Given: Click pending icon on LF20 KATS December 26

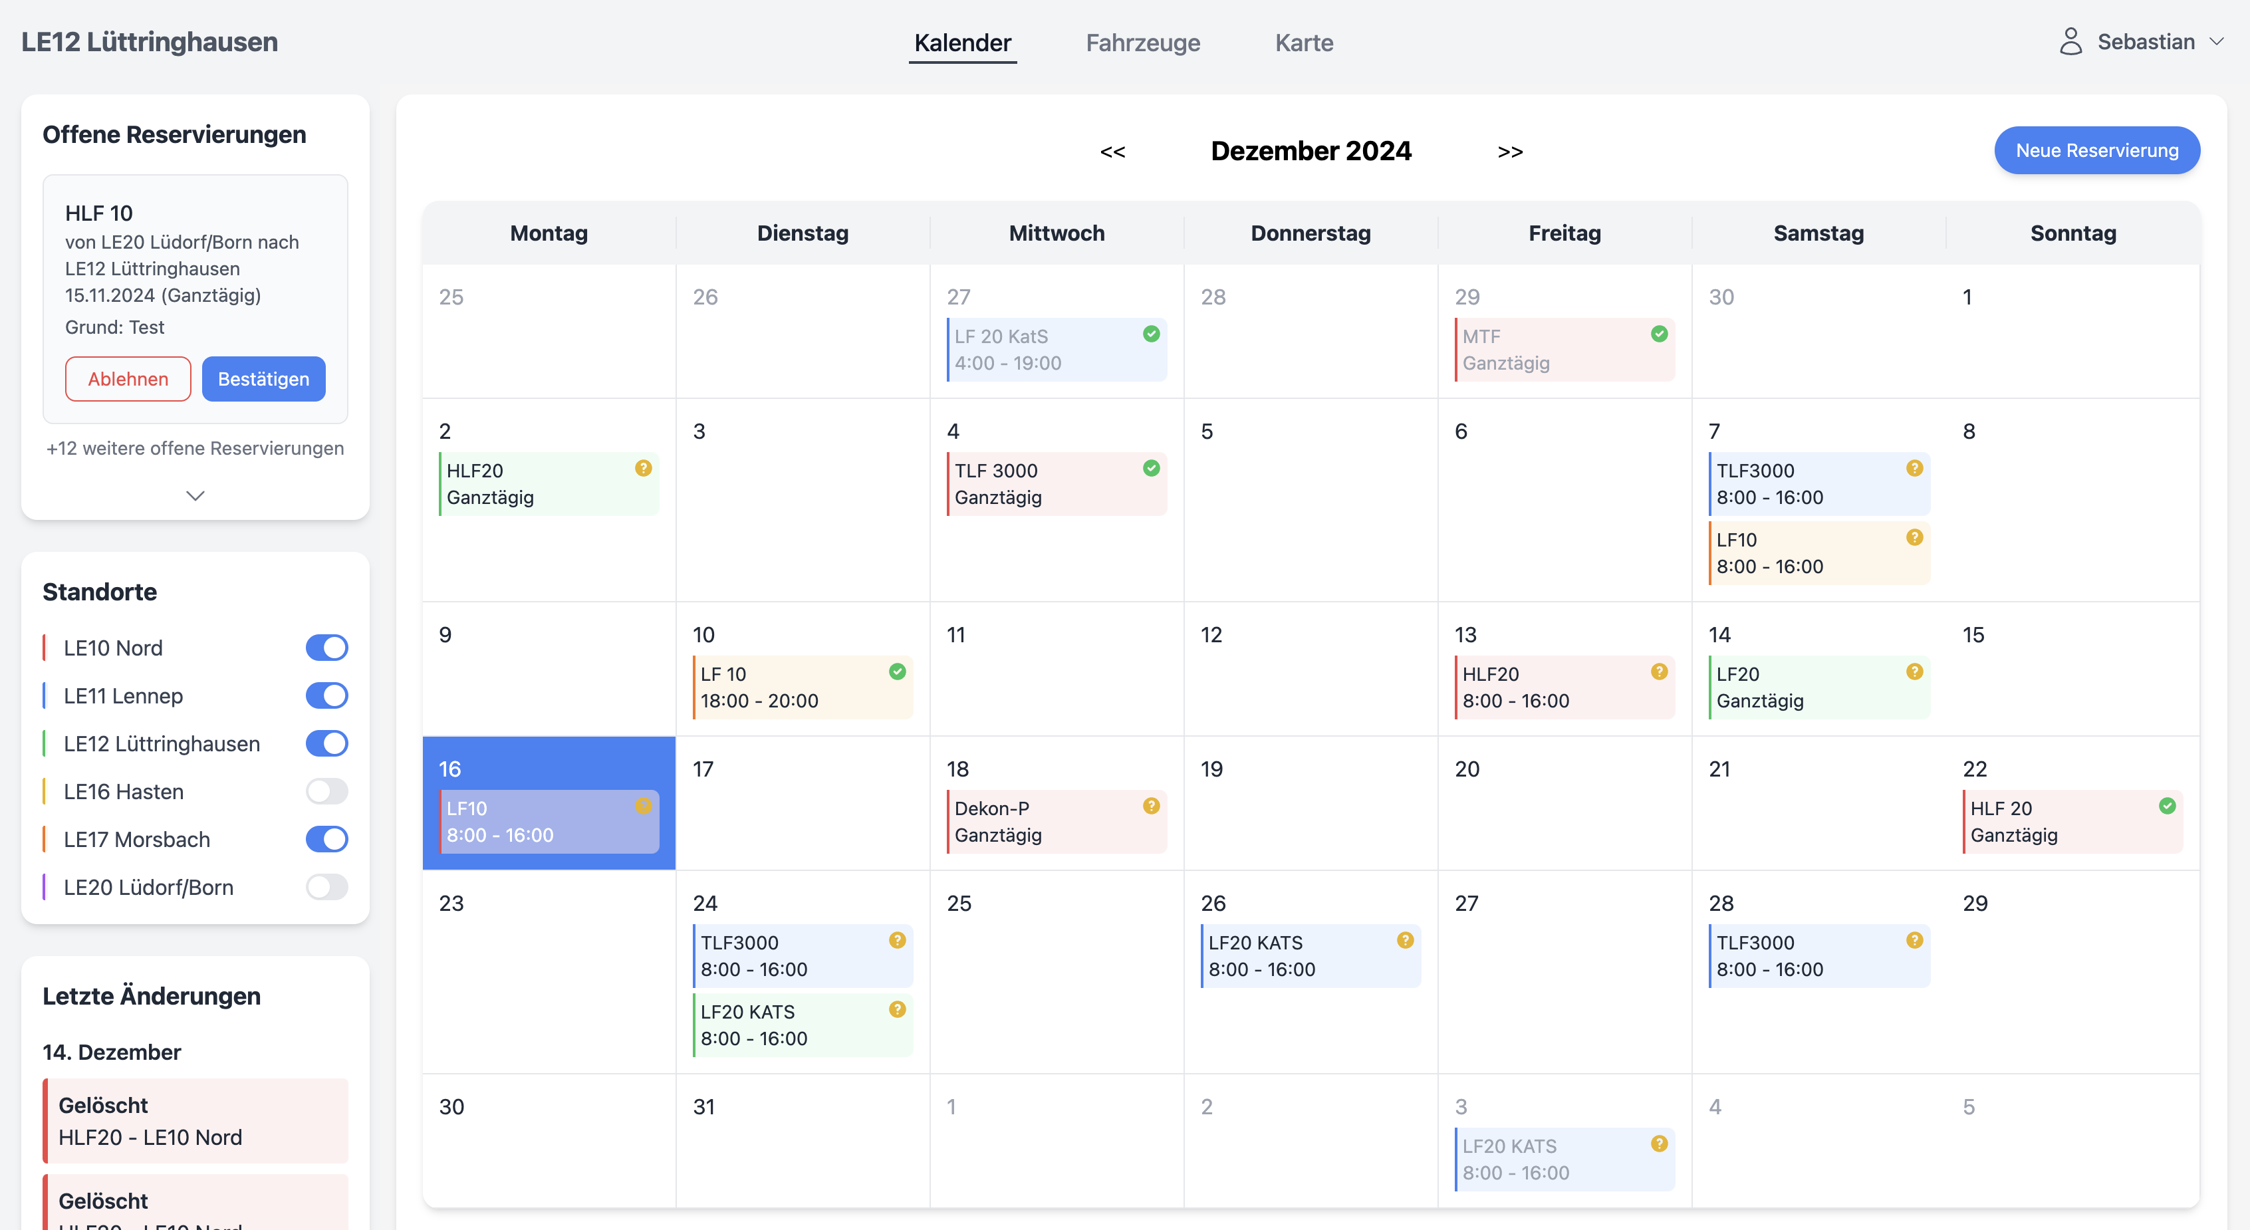Looking at the screenshot, I should 1406,940.
